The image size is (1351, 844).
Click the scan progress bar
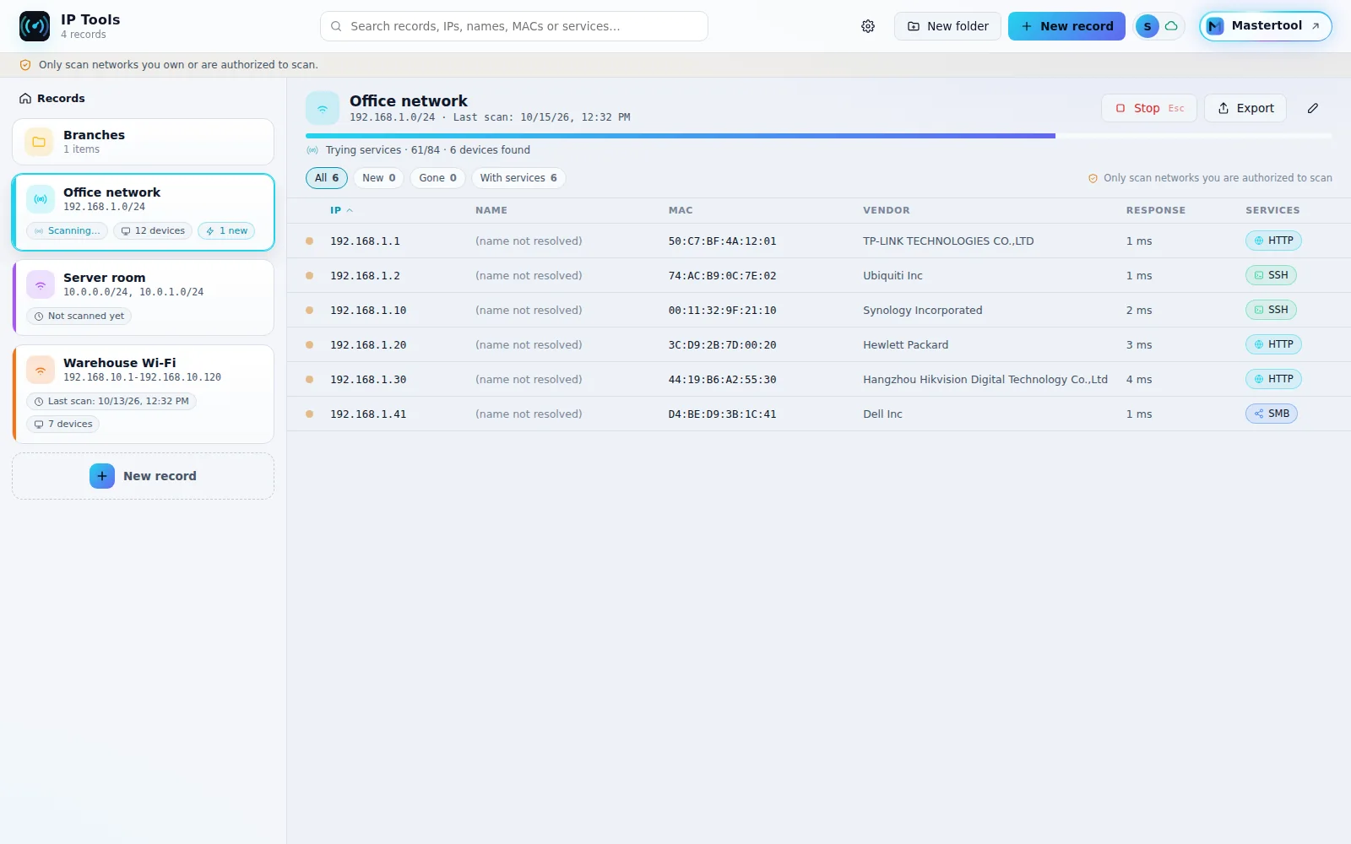pos(819,135)
